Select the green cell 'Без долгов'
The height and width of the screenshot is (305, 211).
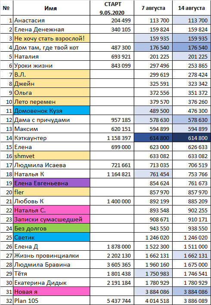click(51, 228)
